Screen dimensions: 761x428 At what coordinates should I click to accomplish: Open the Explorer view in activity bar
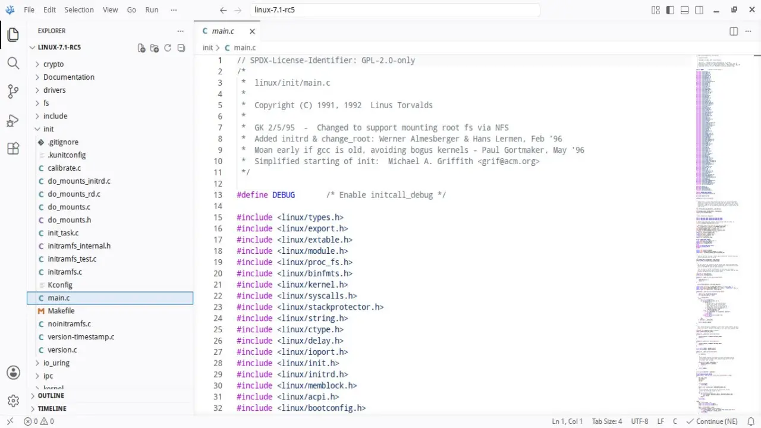pyautogui.click(x=13, y=34)
